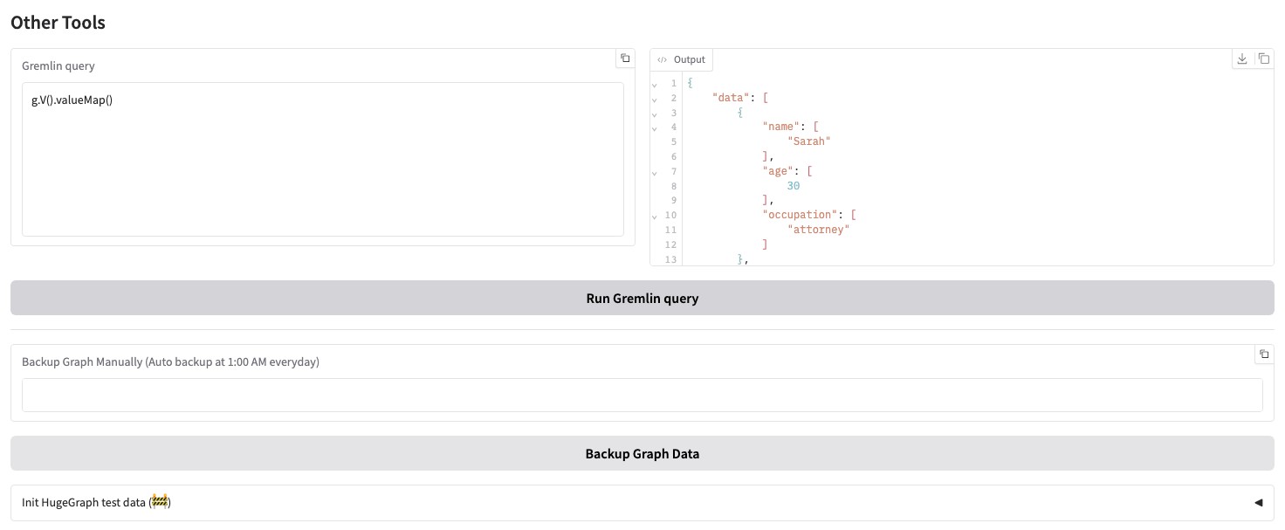Image resolution: width=1285 pixels, height=530 pixels.
Task: Click the age value 30
Action: click(x=794, y=186)
